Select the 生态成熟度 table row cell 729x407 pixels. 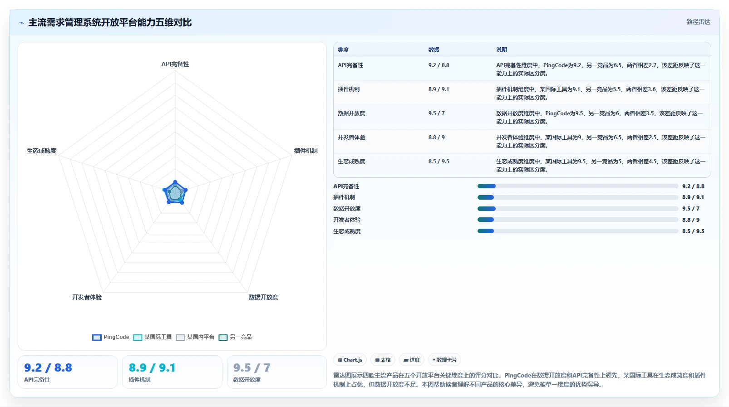tap(351, 162)
